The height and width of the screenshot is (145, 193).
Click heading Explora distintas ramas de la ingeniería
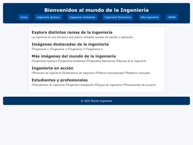(72, 32)
